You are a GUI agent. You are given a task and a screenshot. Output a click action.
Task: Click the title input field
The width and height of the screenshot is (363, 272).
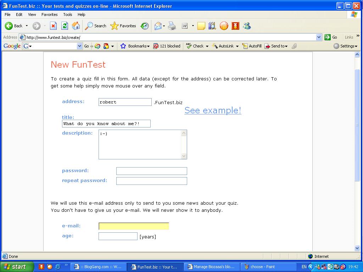(106, 124)
